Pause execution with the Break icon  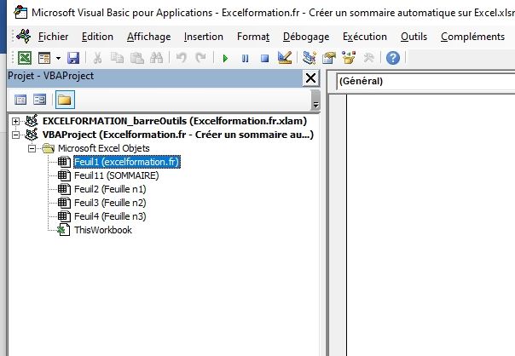tap(245, 59)
